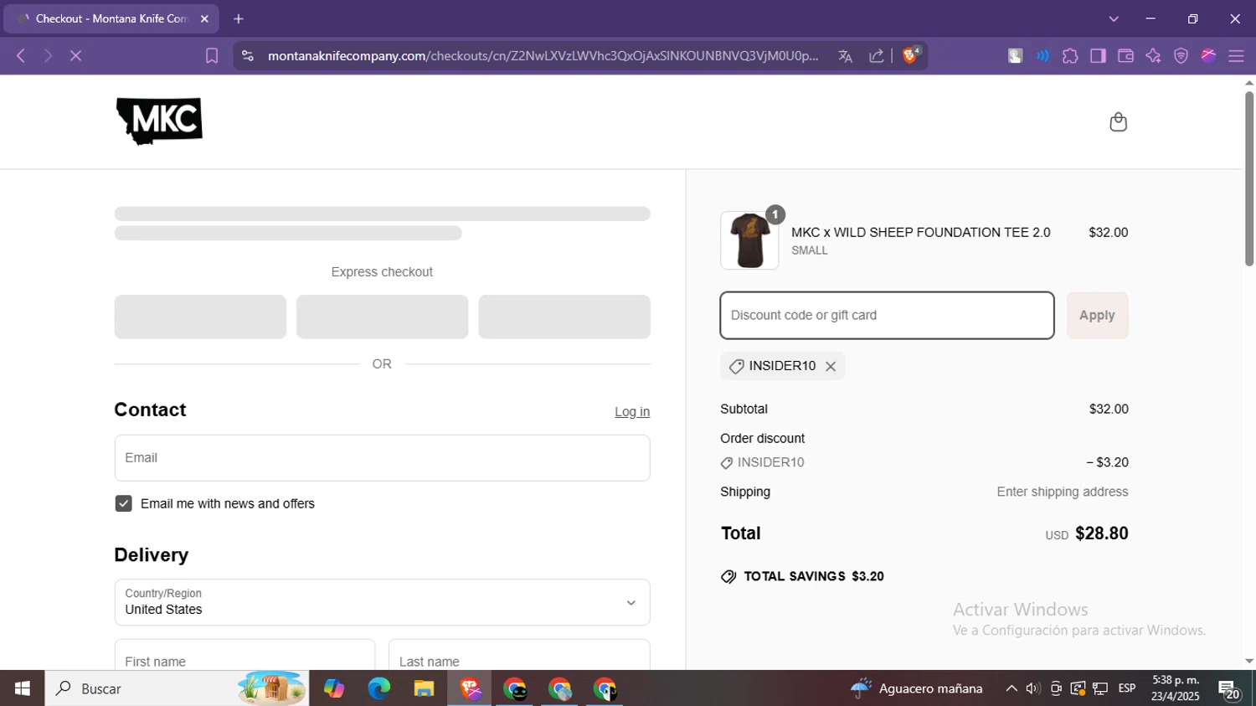Image resolution: width=1256 pixels, height=706 pixels.
Task: Click the volume speaker tray icon
Action: point(1033,688)
